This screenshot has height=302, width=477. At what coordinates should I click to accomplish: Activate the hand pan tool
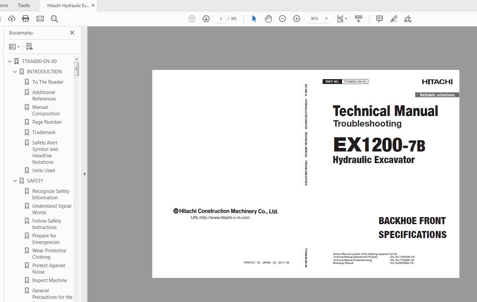(x=268, y=19)
